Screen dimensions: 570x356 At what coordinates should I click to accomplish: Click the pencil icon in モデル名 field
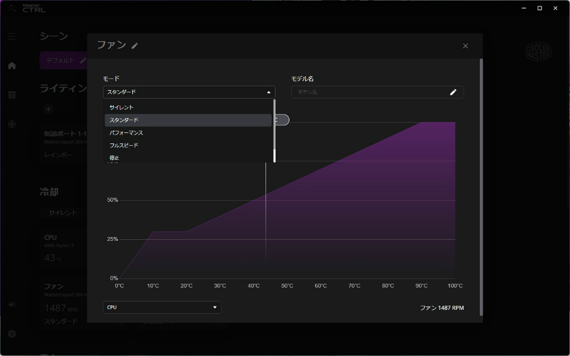453,92
